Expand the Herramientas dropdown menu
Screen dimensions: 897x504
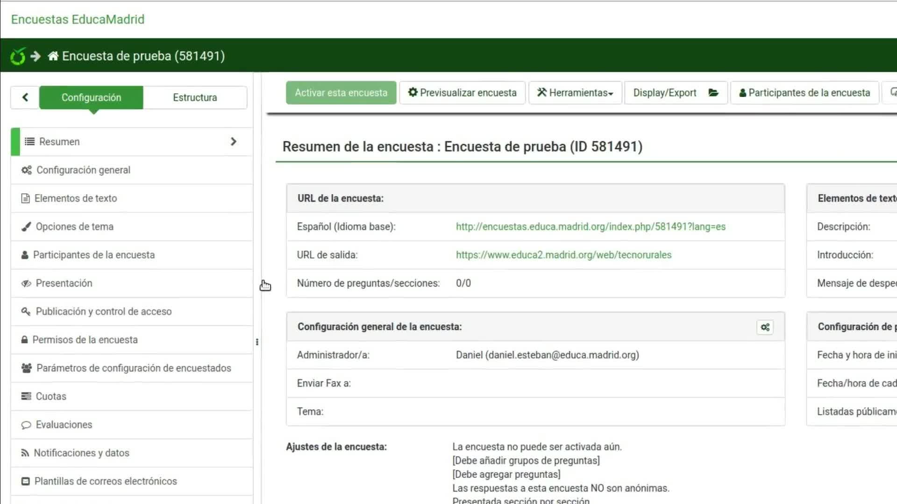[x=575, y=93]
